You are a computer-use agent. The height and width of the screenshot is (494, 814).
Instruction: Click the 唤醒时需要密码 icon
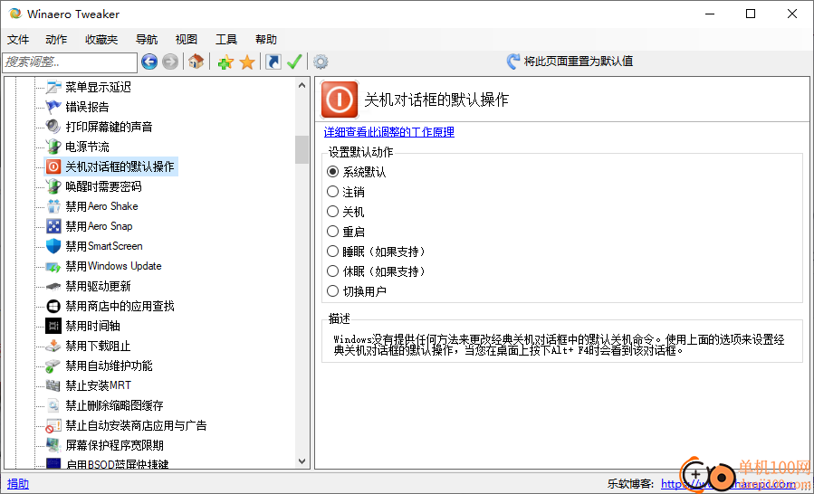tap(53, 186)
